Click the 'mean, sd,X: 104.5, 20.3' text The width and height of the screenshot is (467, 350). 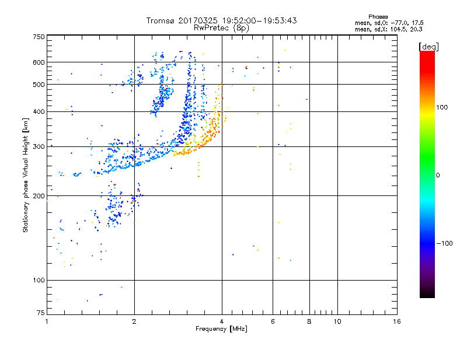click(388, 29)
